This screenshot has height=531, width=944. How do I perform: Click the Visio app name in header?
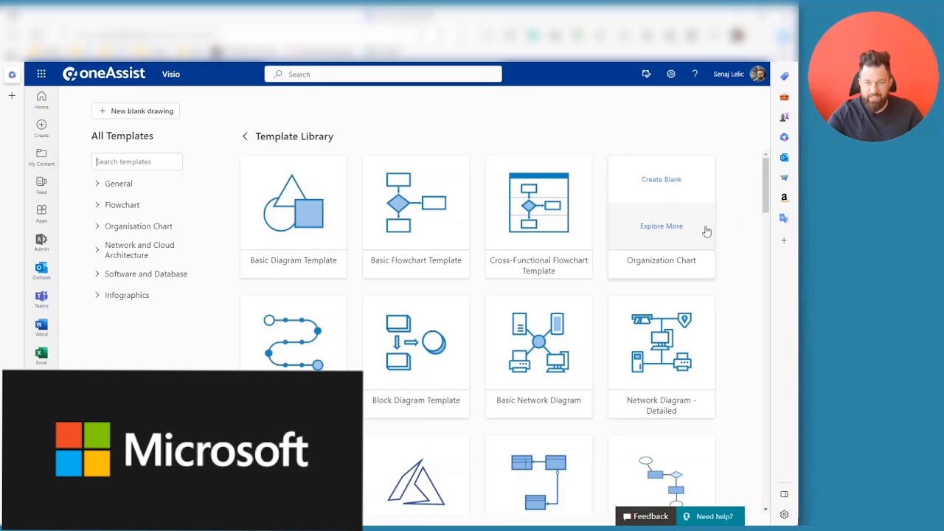171,74
